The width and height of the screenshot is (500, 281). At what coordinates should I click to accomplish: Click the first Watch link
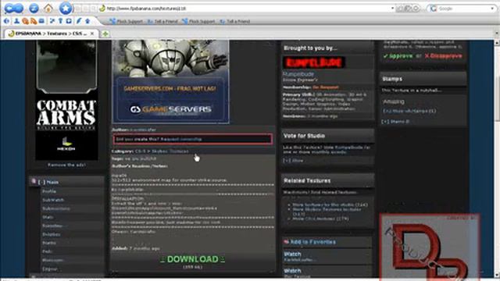click(292, 254)
